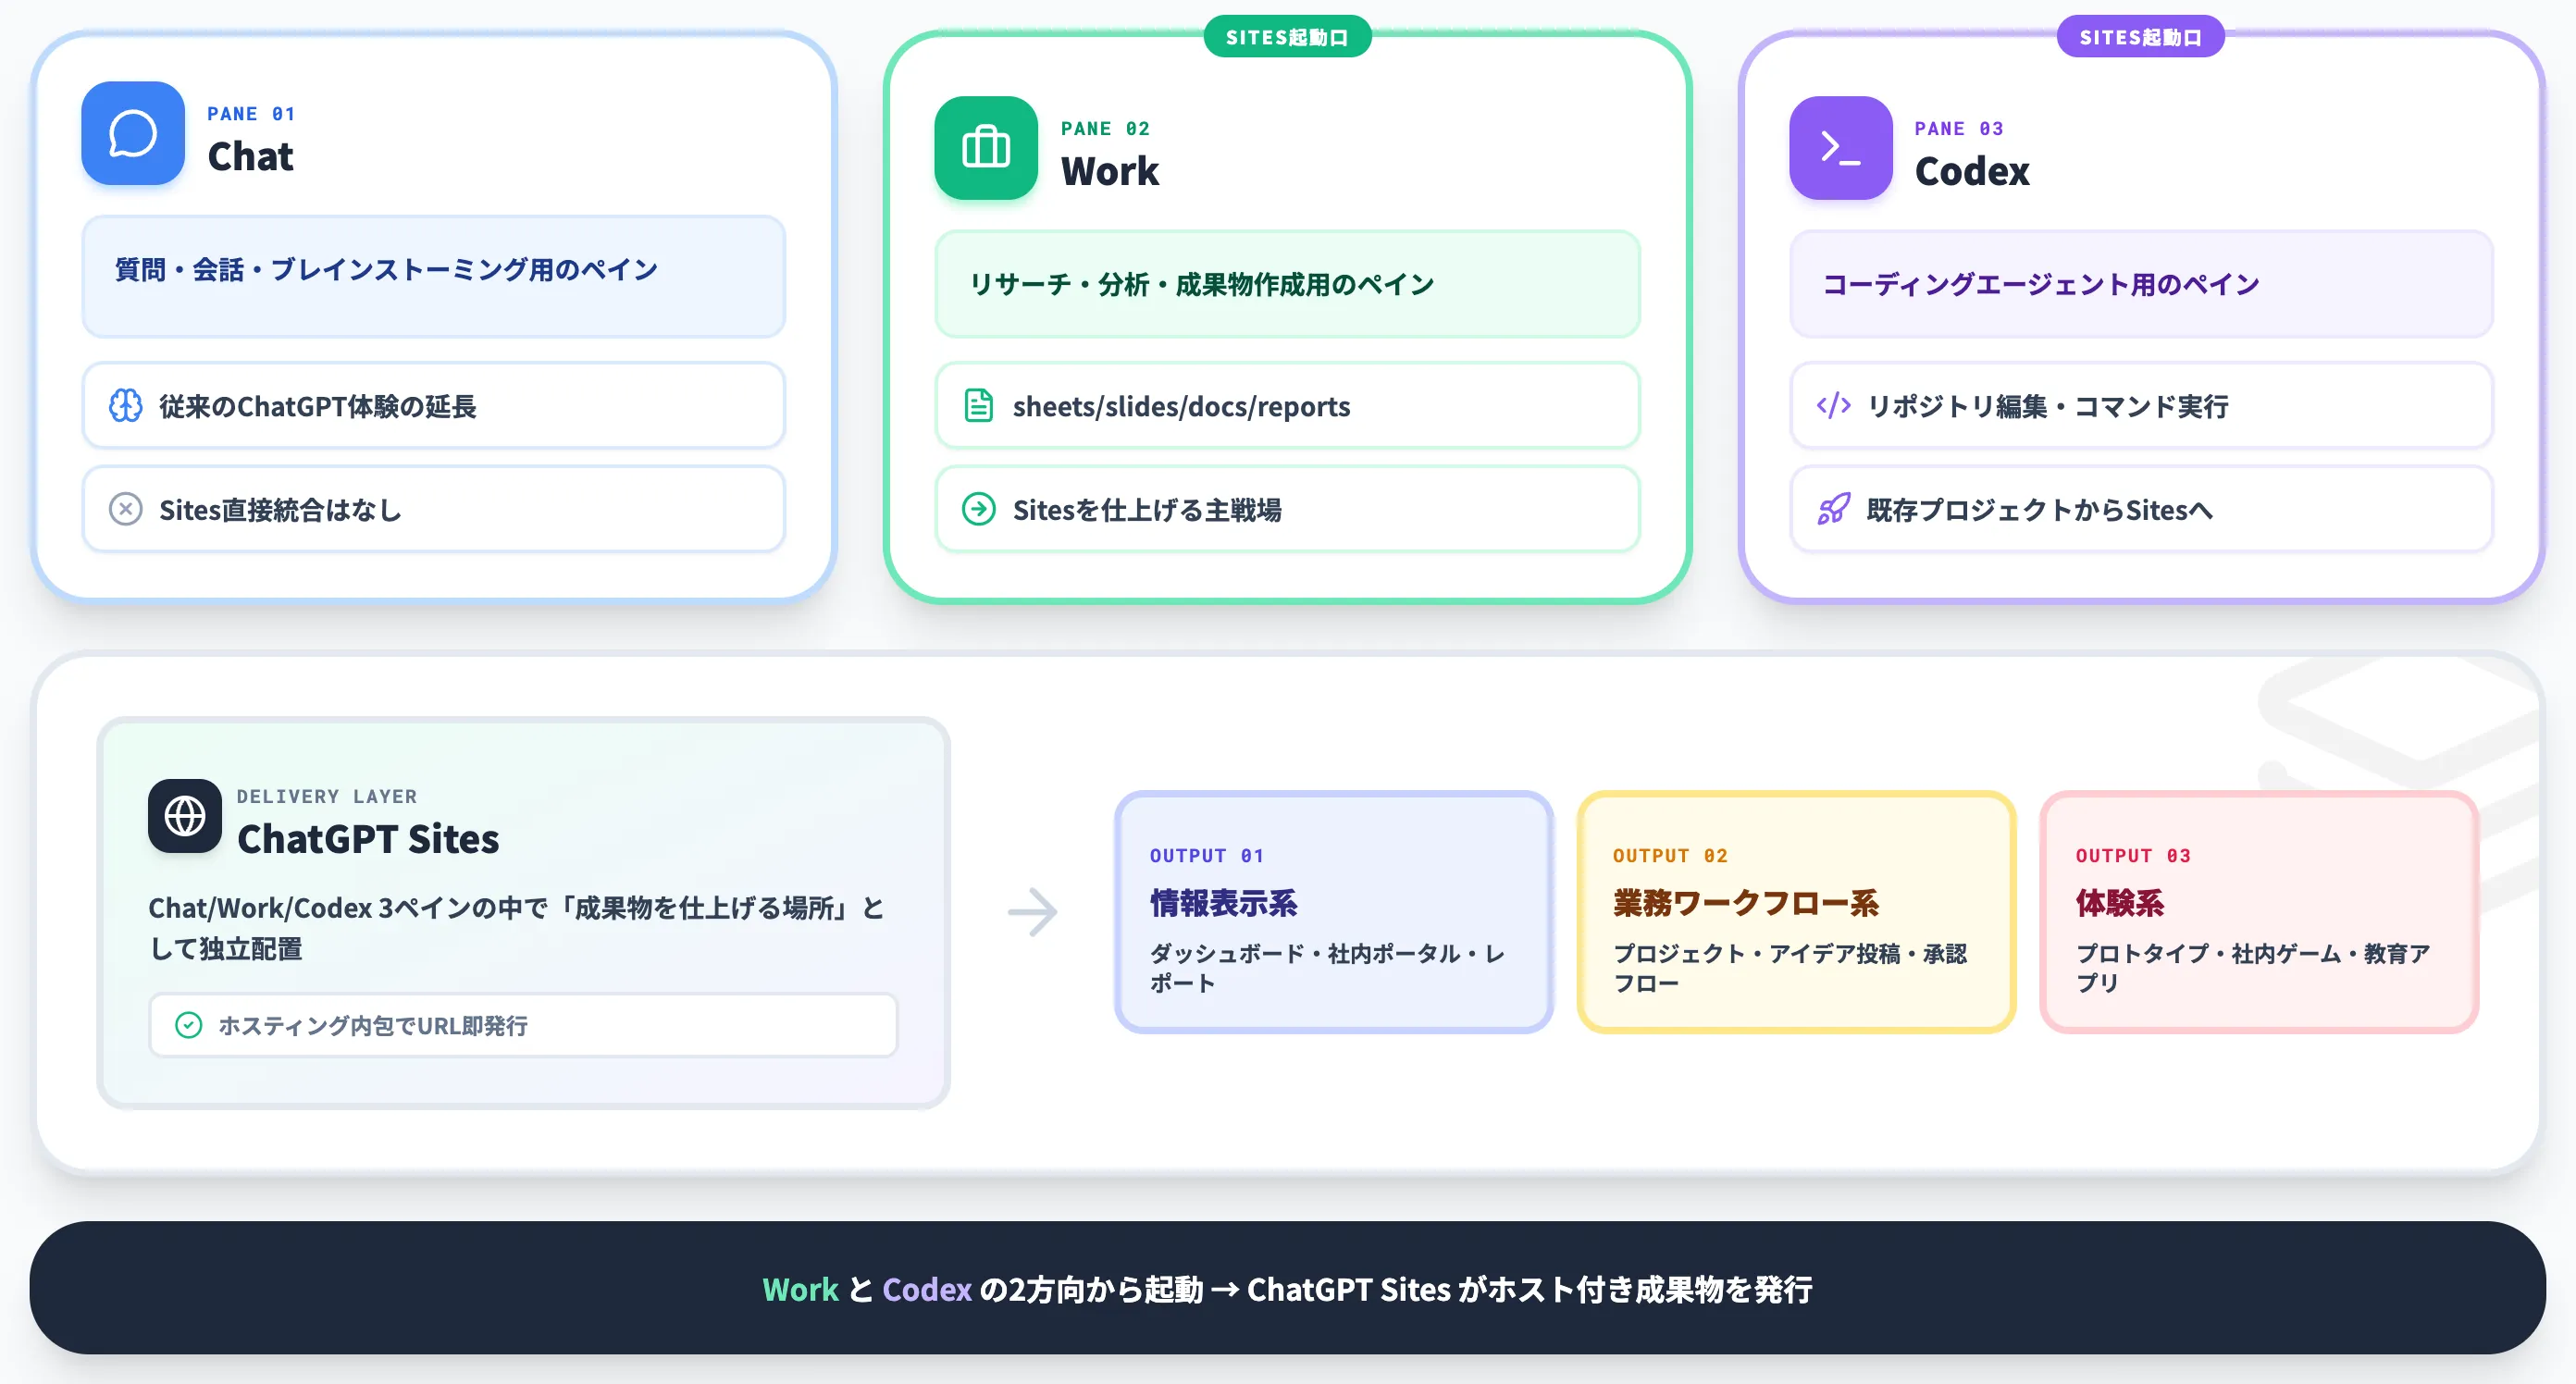Click the Sites直接統合はなし row
The width and height of the screenshot is (2576, 1384).
434,509
